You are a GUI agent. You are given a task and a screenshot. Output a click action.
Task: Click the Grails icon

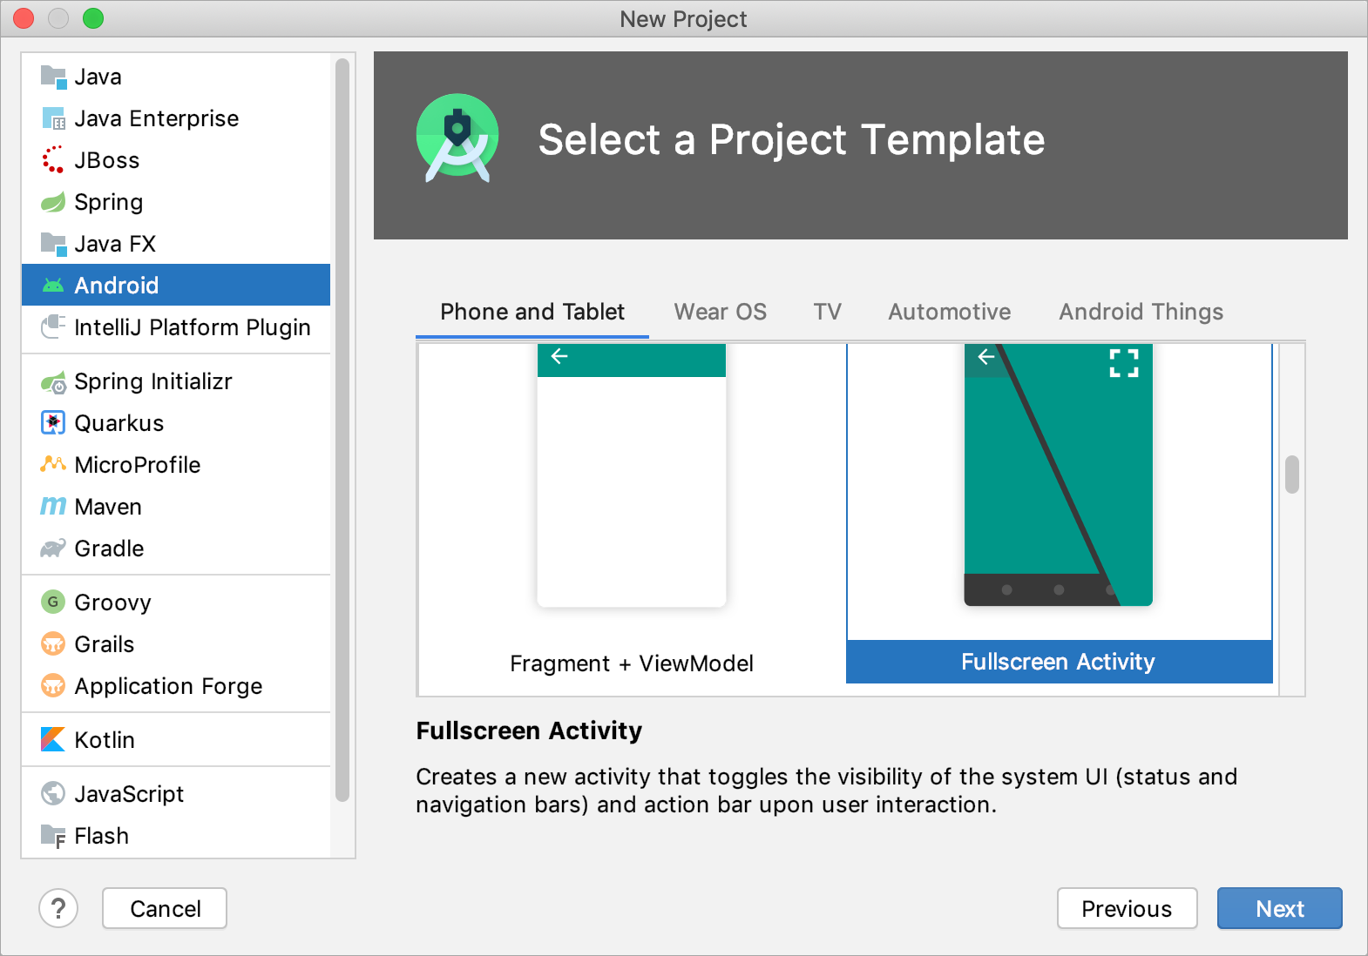53,643
